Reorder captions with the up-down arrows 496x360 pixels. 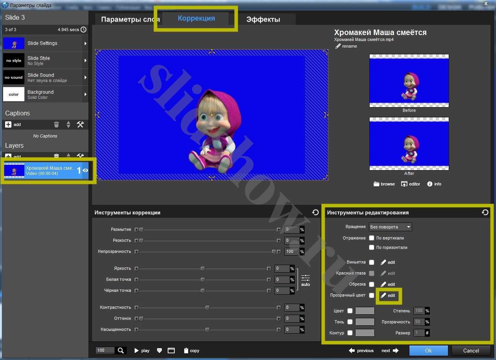[68, 124]
